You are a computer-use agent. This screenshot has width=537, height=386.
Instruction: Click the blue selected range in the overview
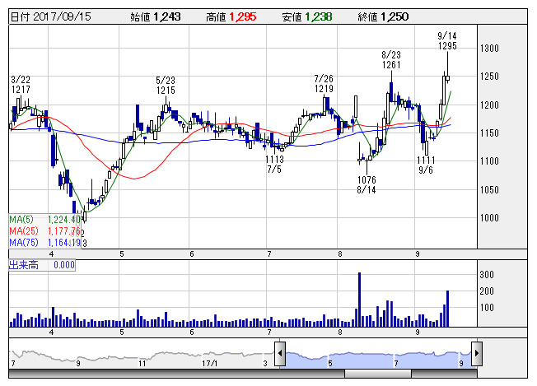click(377, 354)
